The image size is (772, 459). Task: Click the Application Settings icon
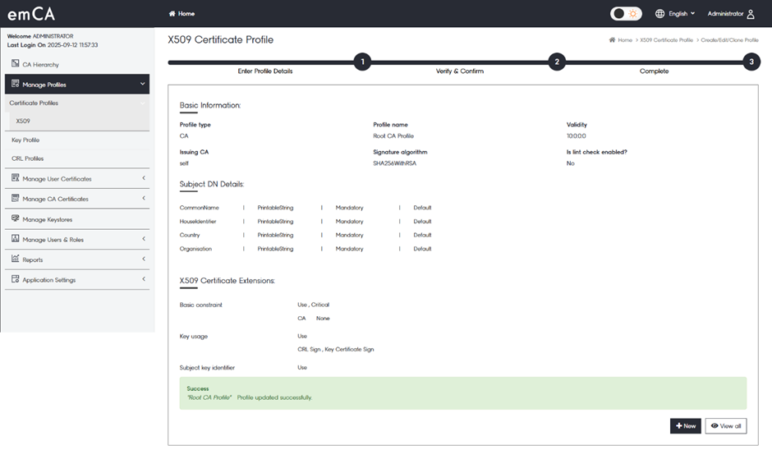coord(16,280)
